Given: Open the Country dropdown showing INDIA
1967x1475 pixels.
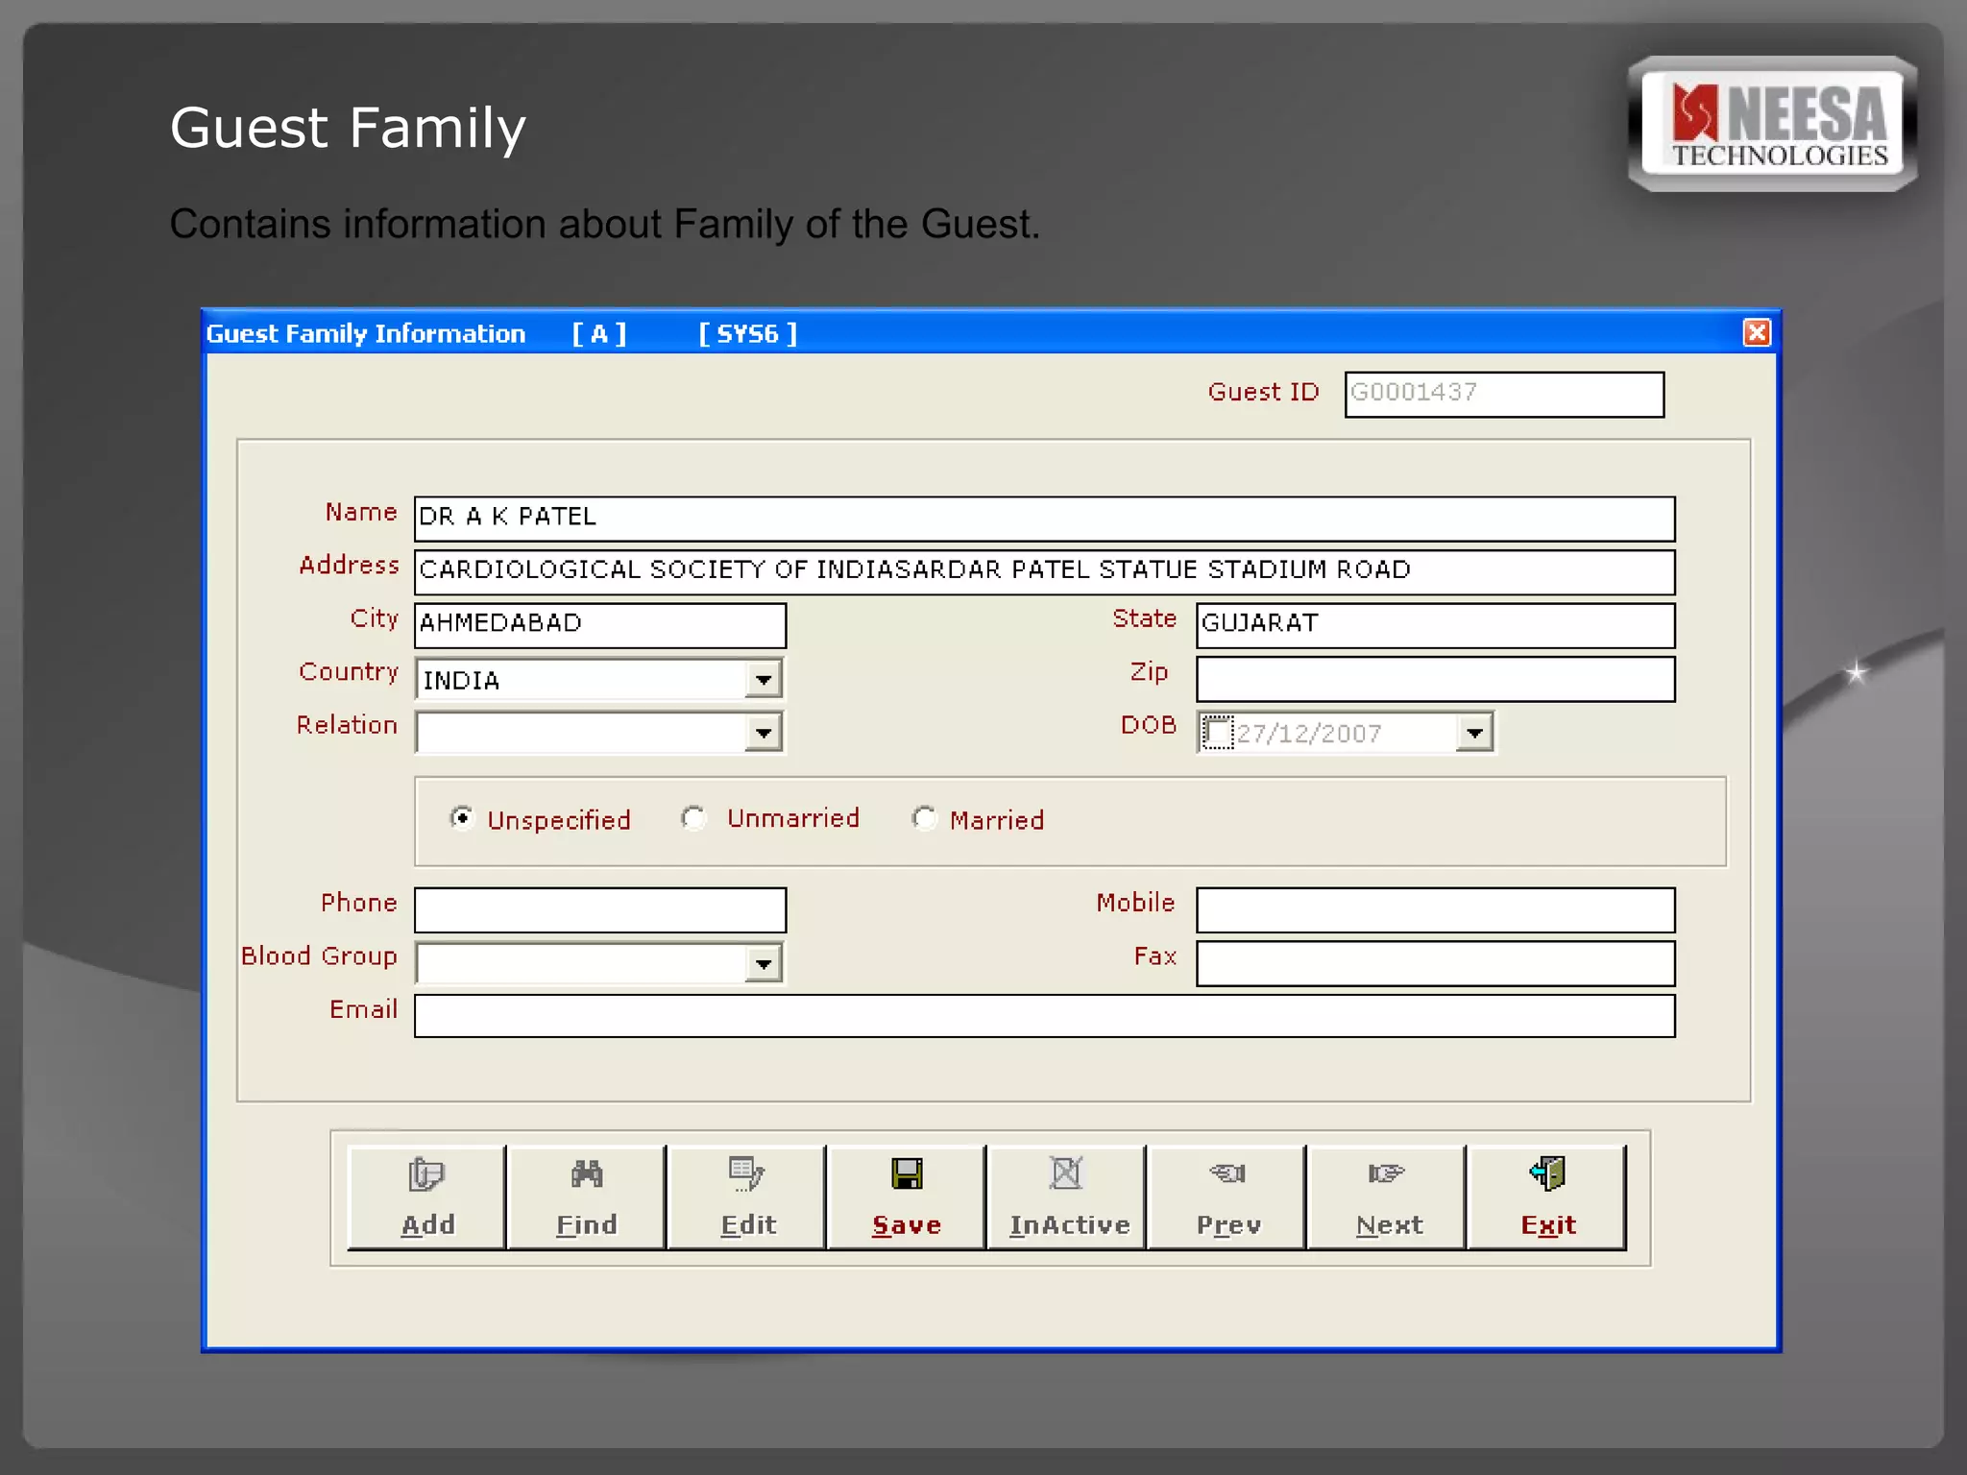Looking at the screenshot, I should tap(764, 680).
